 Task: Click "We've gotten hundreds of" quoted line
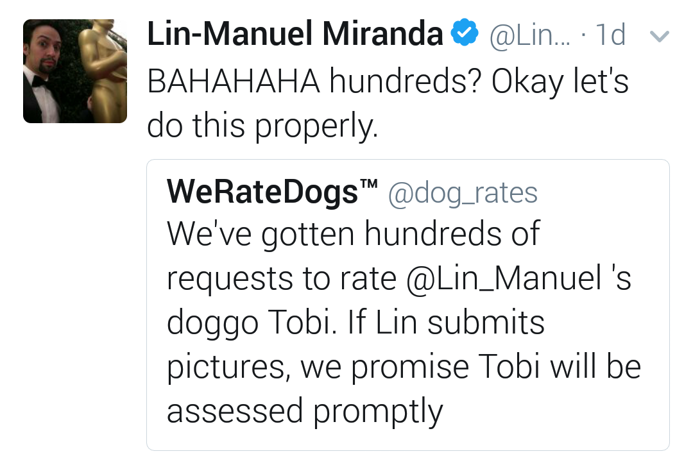353,235
